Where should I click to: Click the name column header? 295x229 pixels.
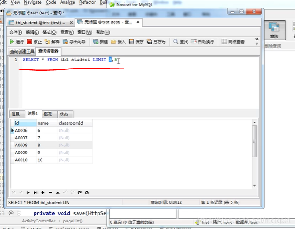point(47,123)
